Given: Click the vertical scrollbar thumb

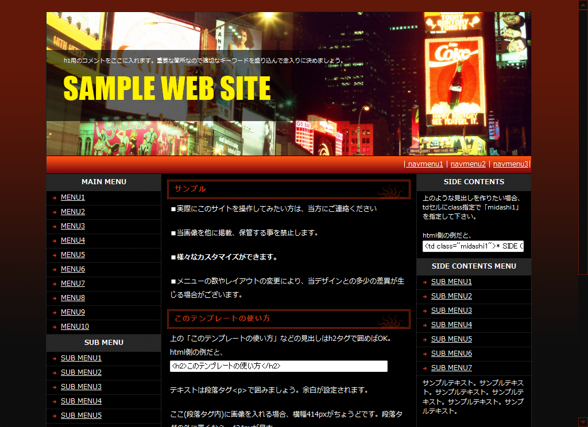Looking at the screenshot, I should click(583, 142).
